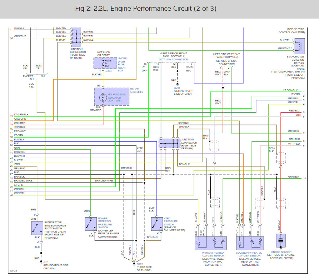The width and height of the screenshot is (319, 279).
Task: Click the figure title 'Fig 2: 2.2L, Engine Performance Circuit'
Action: coord(146,8)
